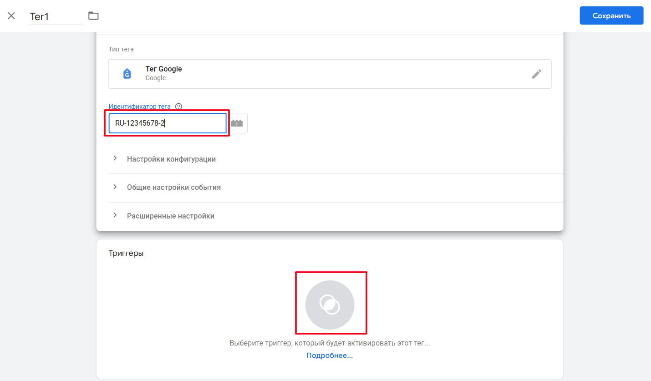Click the 'Тип тега' label
651x381 pixels.
(x=121, y=49)
